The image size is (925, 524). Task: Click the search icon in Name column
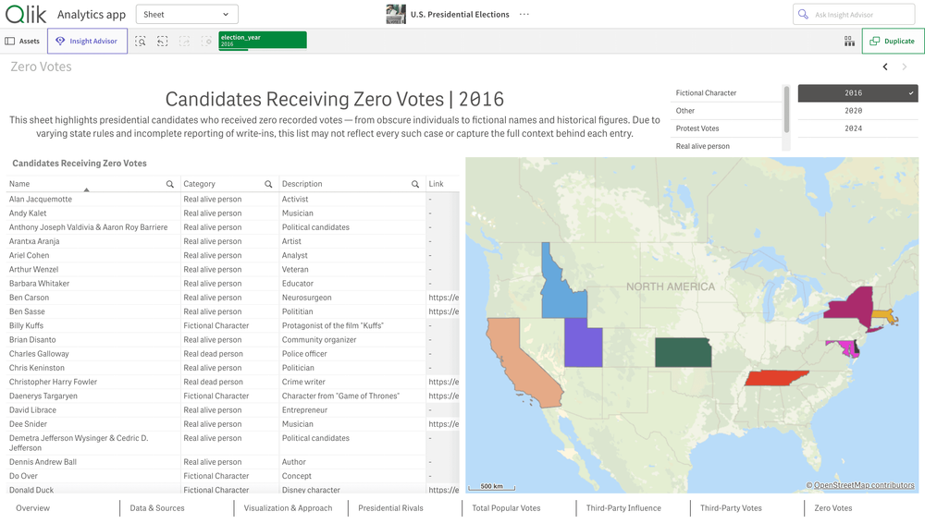click(170, 184)
